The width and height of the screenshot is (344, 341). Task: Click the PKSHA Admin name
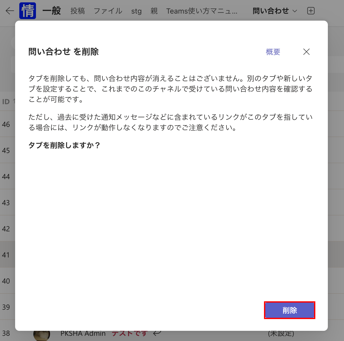[x=83, y=333]
